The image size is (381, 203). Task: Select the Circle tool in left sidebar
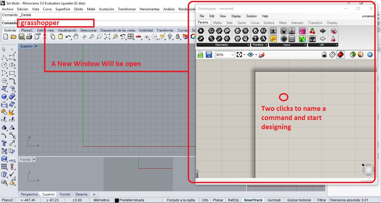(4, 65)
